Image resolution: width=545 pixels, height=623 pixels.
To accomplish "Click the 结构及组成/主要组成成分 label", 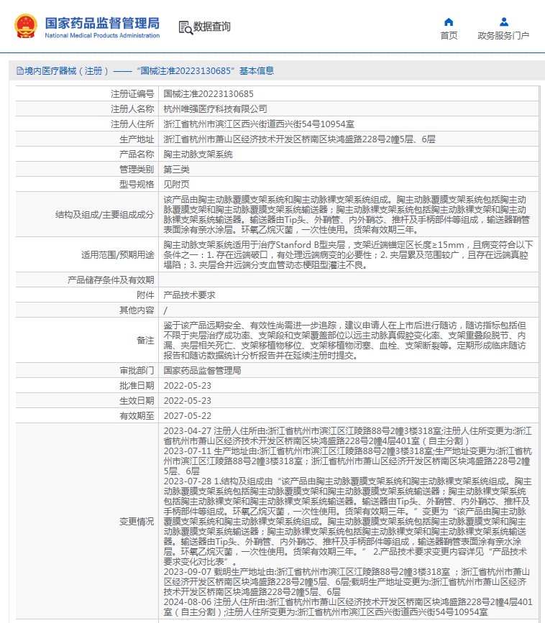I will 104,215.
